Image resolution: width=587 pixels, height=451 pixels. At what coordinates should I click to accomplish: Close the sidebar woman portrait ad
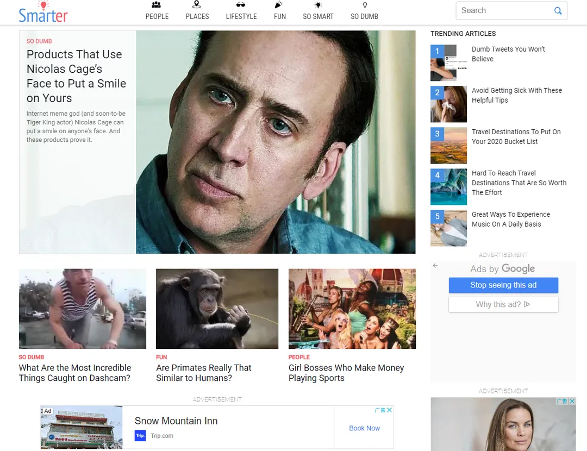[572, 401]
